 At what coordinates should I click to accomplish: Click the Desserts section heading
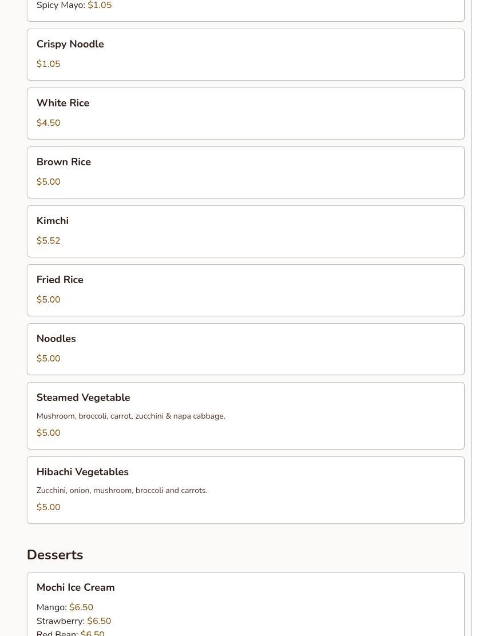click(55, 555)
